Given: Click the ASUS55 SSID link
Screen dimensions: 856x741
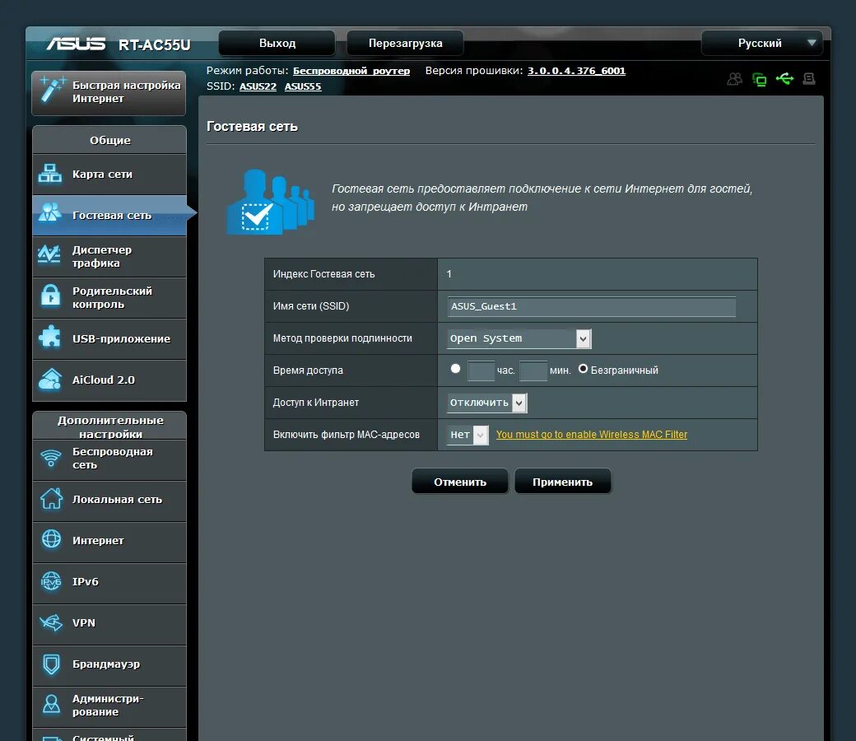Looking at the screenshot, I should pyautogui.click(x=302, y=86).
